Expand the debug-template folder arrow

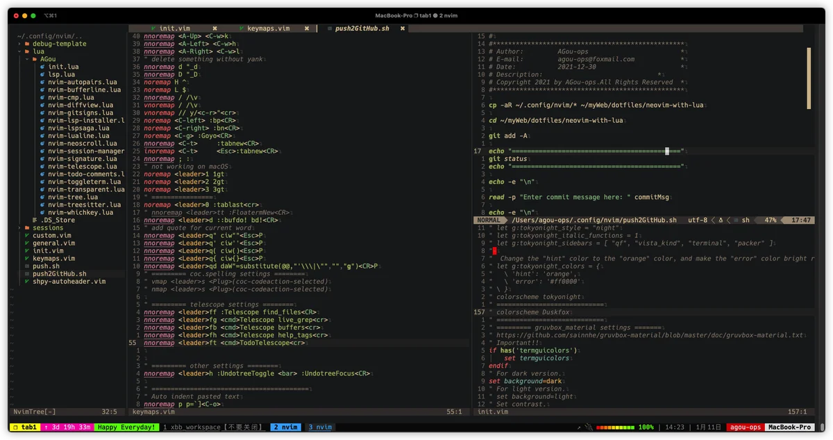click(19, 44)
